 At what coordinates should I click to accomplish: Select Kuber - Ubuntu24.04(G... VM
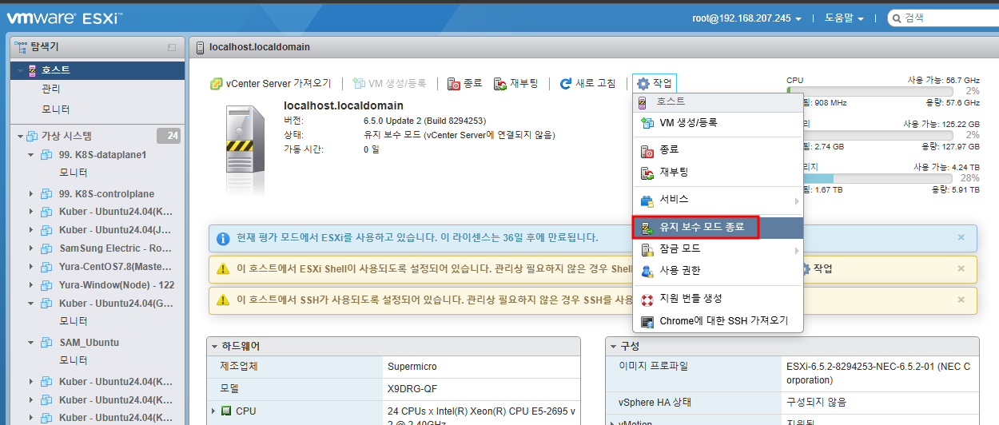point(116,304)
